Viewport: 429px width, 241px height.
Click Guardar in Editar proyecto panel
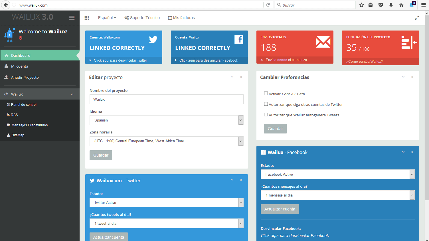[x=101, y=155]
